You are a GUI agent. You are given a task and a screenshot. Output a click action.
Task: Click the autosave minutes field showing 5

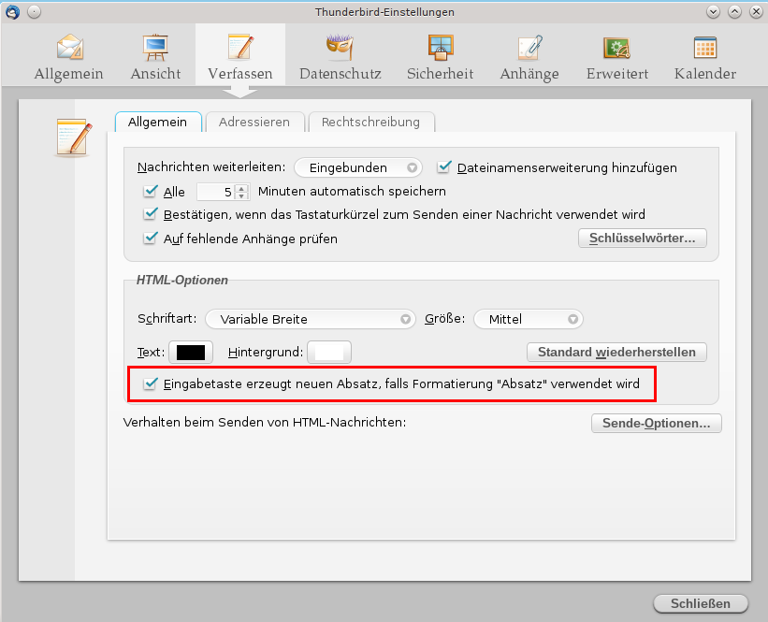[216, 192]
